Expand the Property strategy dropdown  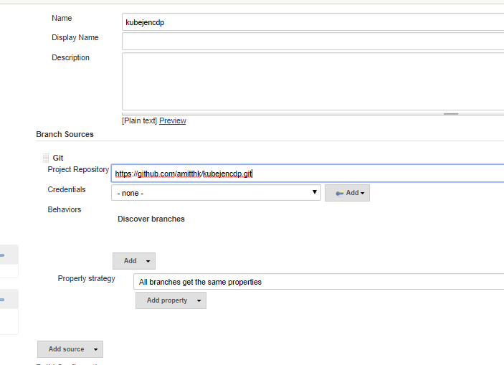318,282
